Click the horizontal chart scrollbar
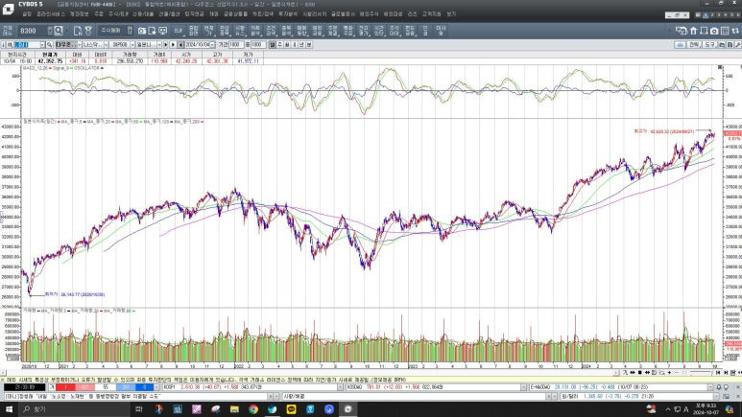This screenshot has width=742, height=417. tap(310, 373)
